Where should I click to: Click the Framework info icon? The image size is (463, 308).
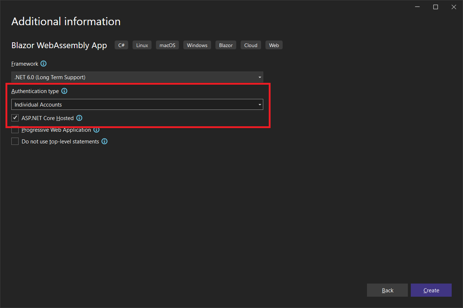43,63
